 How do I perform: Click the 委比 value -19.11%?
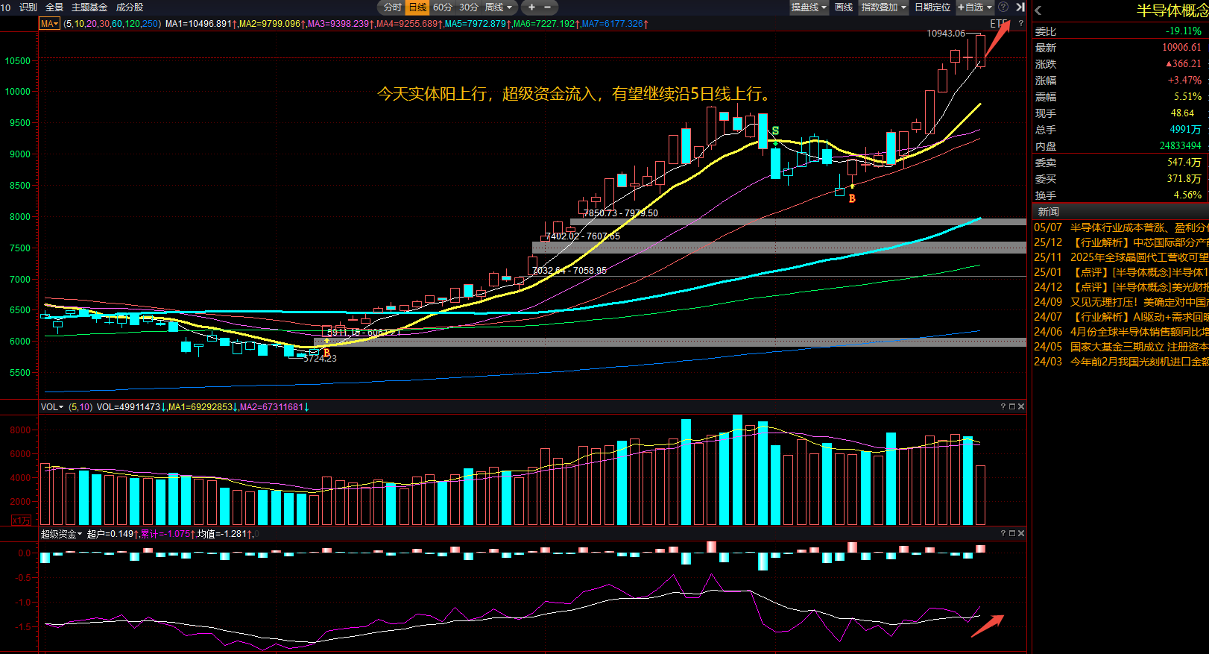coord(1183,31)
